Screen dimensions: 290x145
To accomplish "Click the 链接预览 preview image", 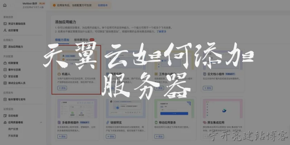I will tap(126, 108).
